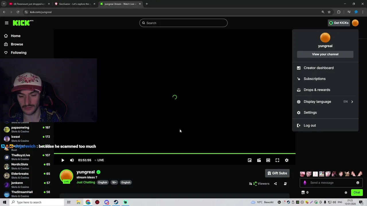Click the Viewers count
The width and height of the screenshot is (367, 206).
(259, 184)
